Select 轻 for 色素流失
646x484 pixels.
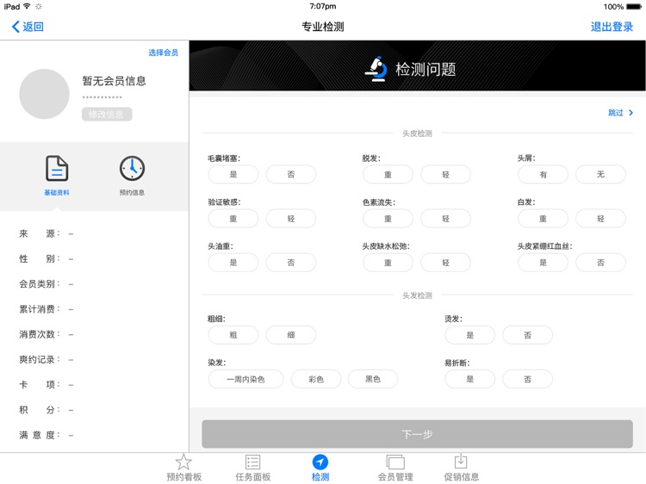(x=445, y=218)
